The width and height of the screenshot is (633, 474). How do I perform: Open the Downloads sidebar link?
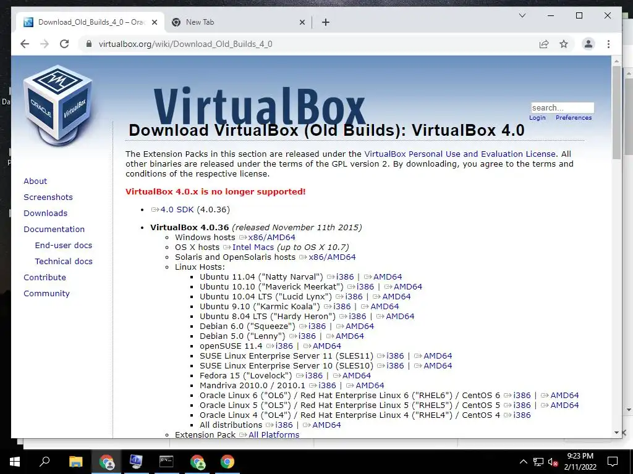coord(45,213)
